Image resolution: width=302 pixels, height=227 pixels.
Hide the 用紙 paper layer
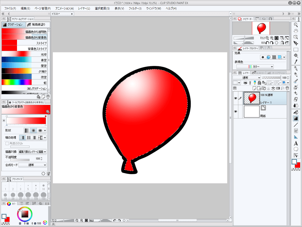pyautogui.click(x=235, y=111)
